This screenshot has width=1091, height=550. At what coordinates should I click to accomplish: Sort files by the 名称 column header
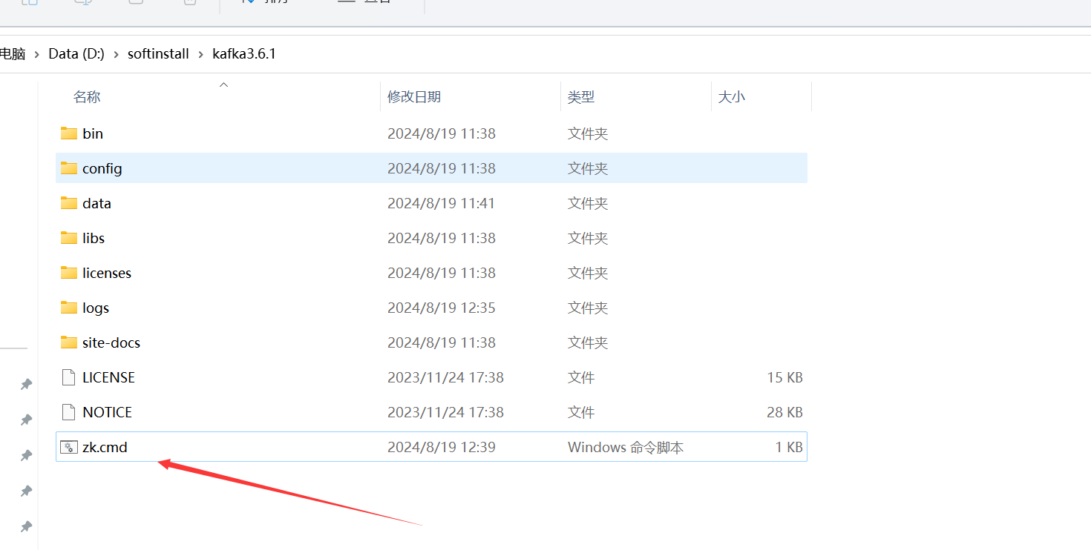87,97
